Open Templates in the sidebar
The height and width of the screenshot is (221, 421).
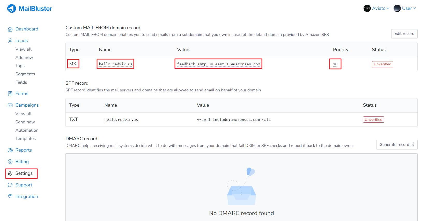pos(26,139)
